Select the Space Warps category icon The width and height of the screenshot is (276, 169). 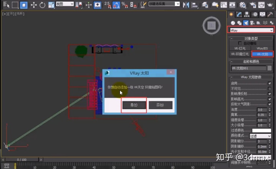click(x=265, y=23)
